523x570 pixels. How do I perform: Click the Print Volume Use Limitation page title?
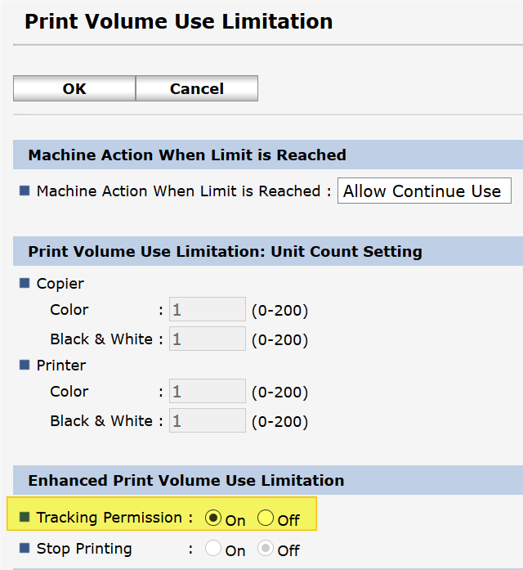tap(178, 21)
